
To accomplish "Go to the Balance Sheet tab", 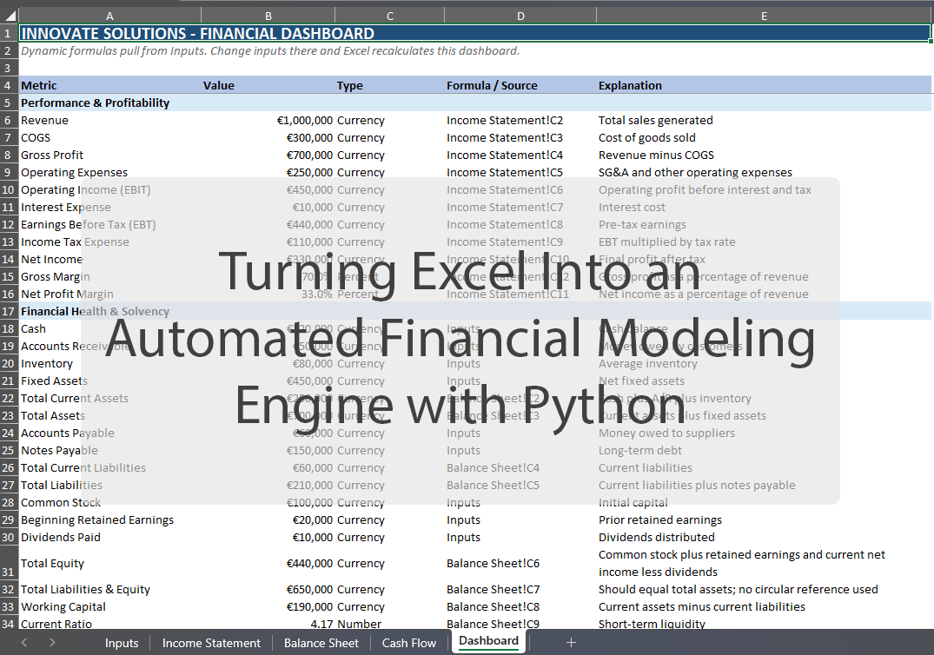I will 321,643.
